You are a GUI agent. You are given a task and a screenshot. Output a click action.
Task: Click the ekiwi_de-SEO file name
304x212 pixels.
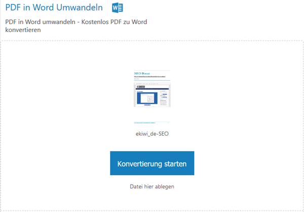(152, 134)
